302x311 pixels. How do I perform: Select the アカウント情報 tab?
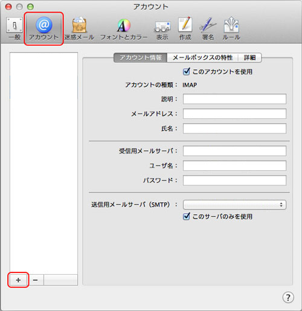tap(141, 57)
